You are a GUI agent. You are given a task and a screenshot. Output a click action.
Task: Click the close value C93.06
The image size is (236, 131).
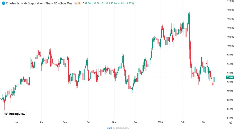click(113, 3)
